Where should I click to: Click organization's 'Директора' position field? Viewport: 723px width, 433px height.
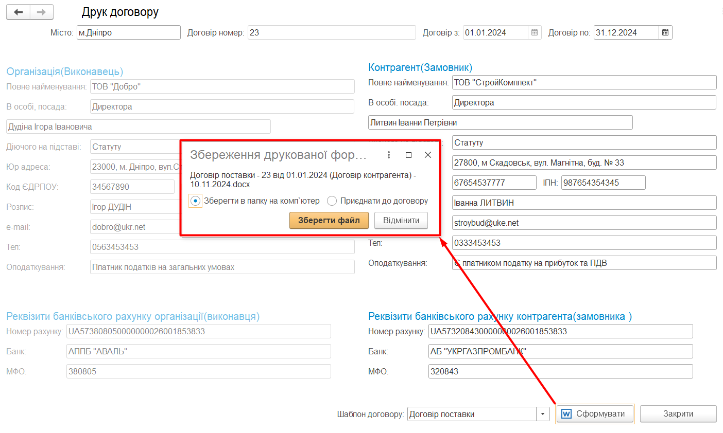222,106
